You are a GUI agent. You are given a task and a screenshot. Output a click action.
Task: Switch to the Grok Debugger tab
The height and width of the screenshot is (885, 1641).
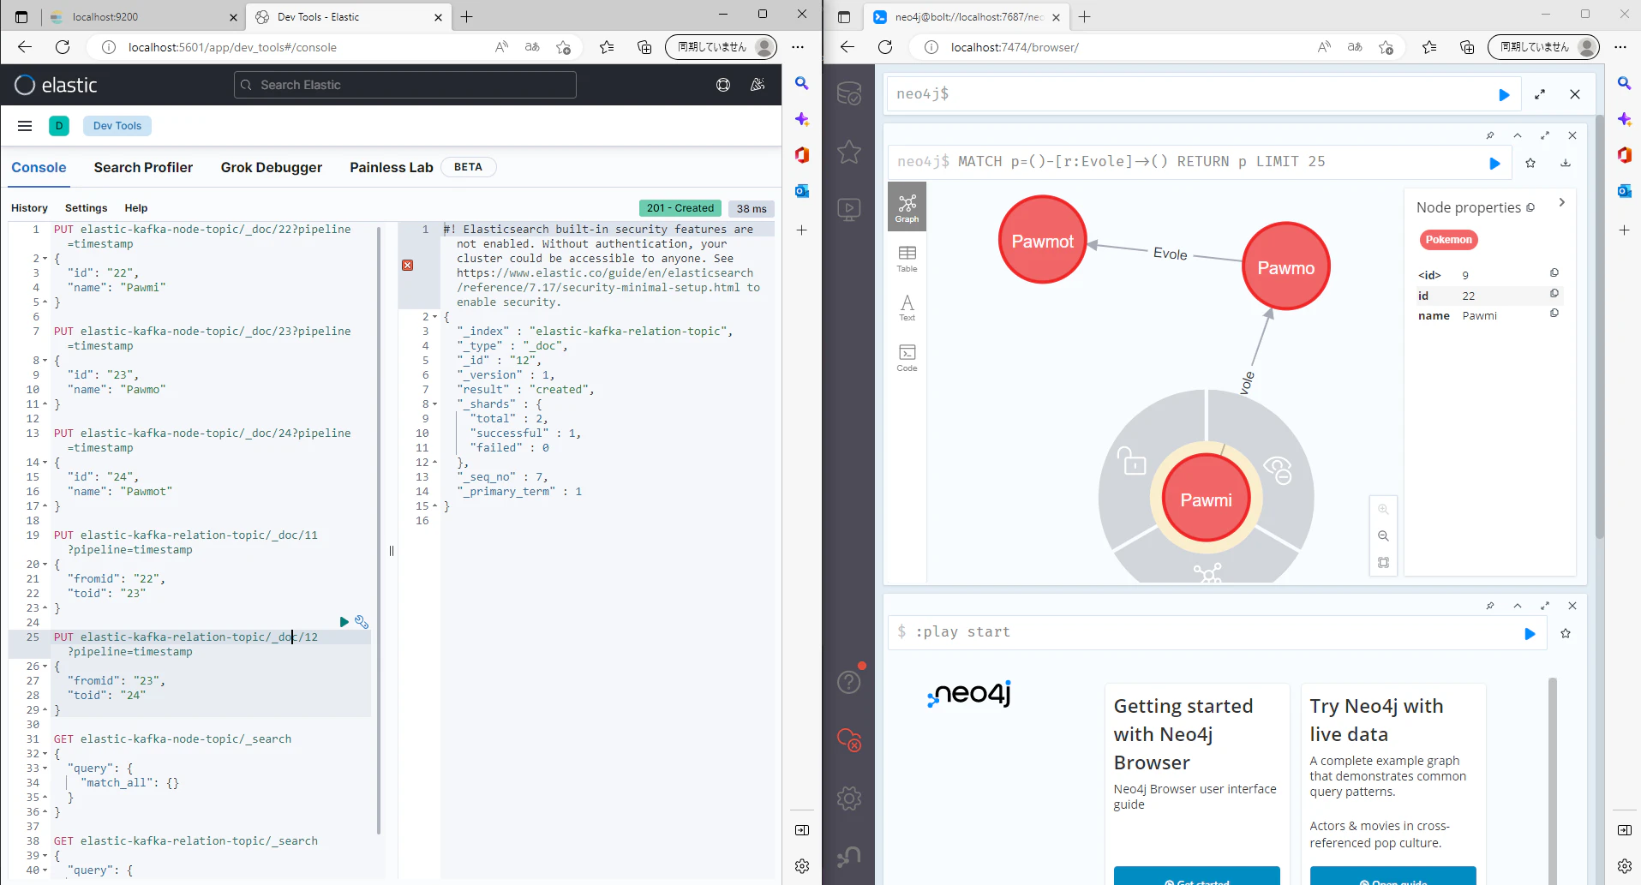(x=272, y=168)
